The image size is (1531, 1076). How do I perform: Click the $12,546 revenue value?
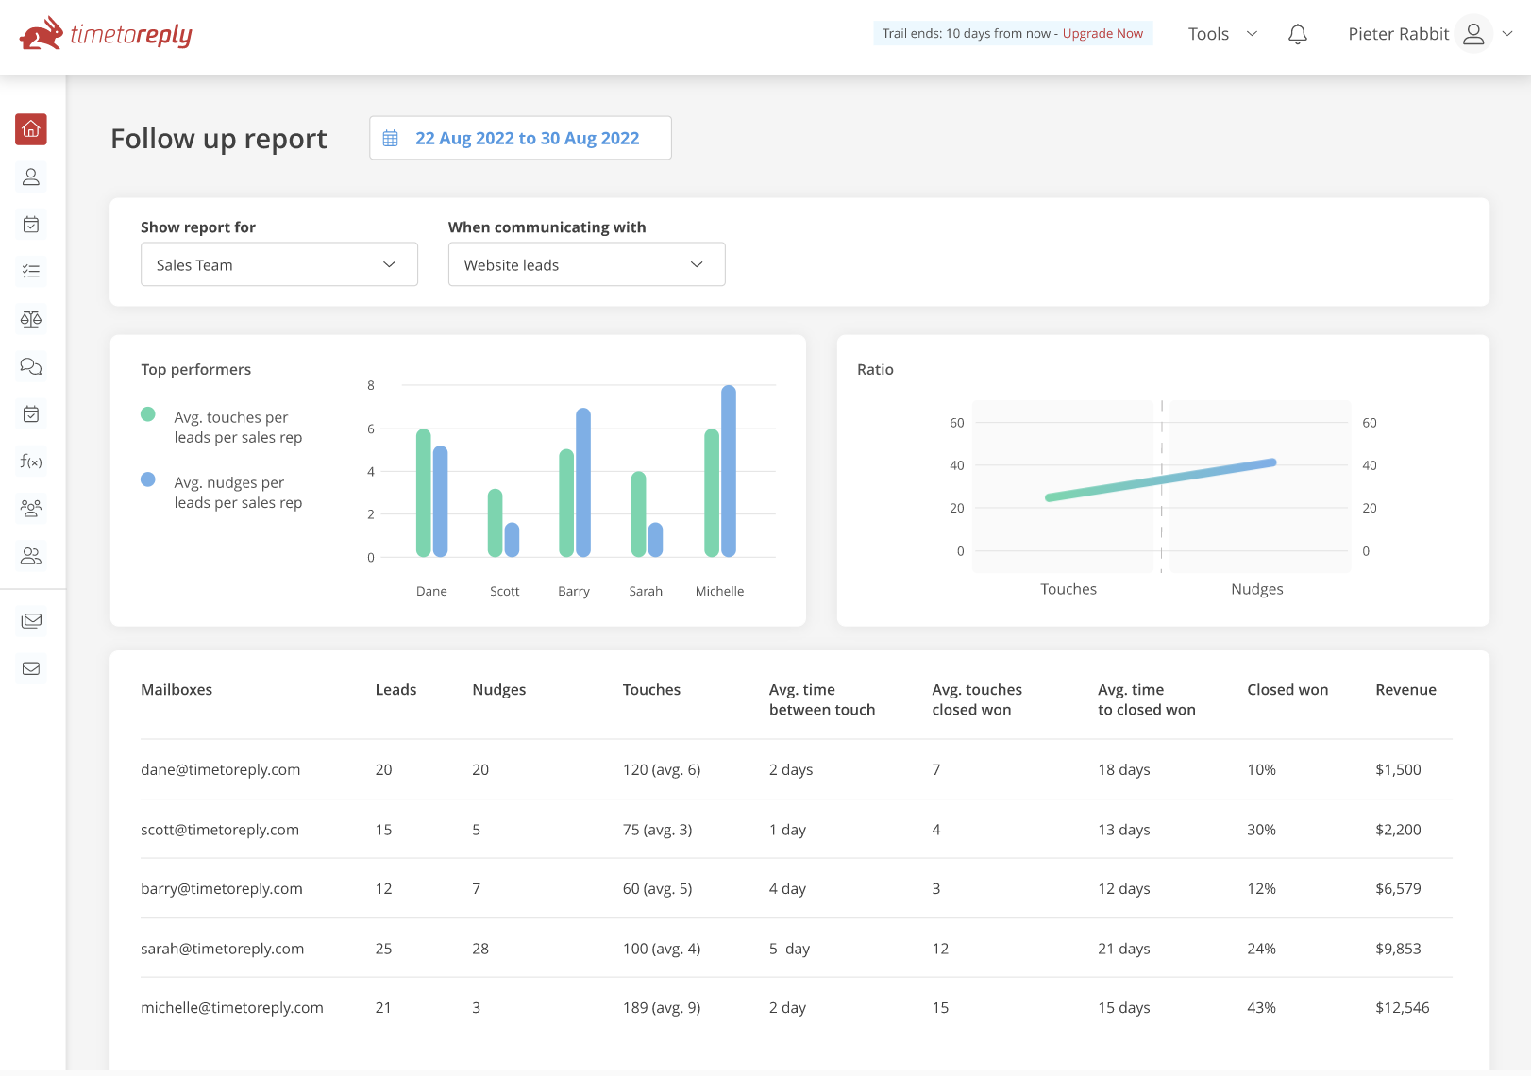(x=1403, y=1007)
